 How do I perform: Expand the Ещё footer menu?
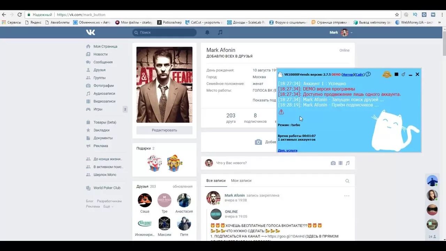[108, 206]
